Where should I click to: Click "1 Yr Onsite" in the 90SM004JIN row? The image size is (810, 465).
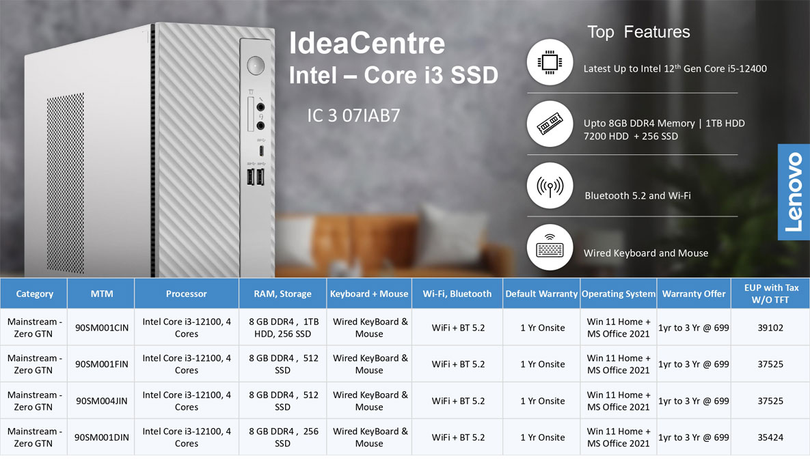tap(543, 401)
